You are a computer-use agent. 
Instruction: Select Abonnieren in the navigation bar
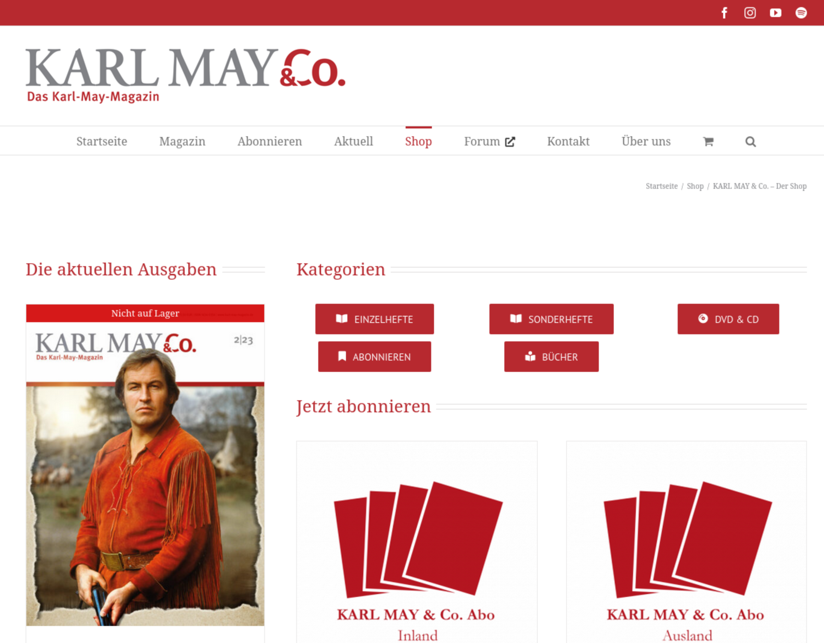pos(270,141)
